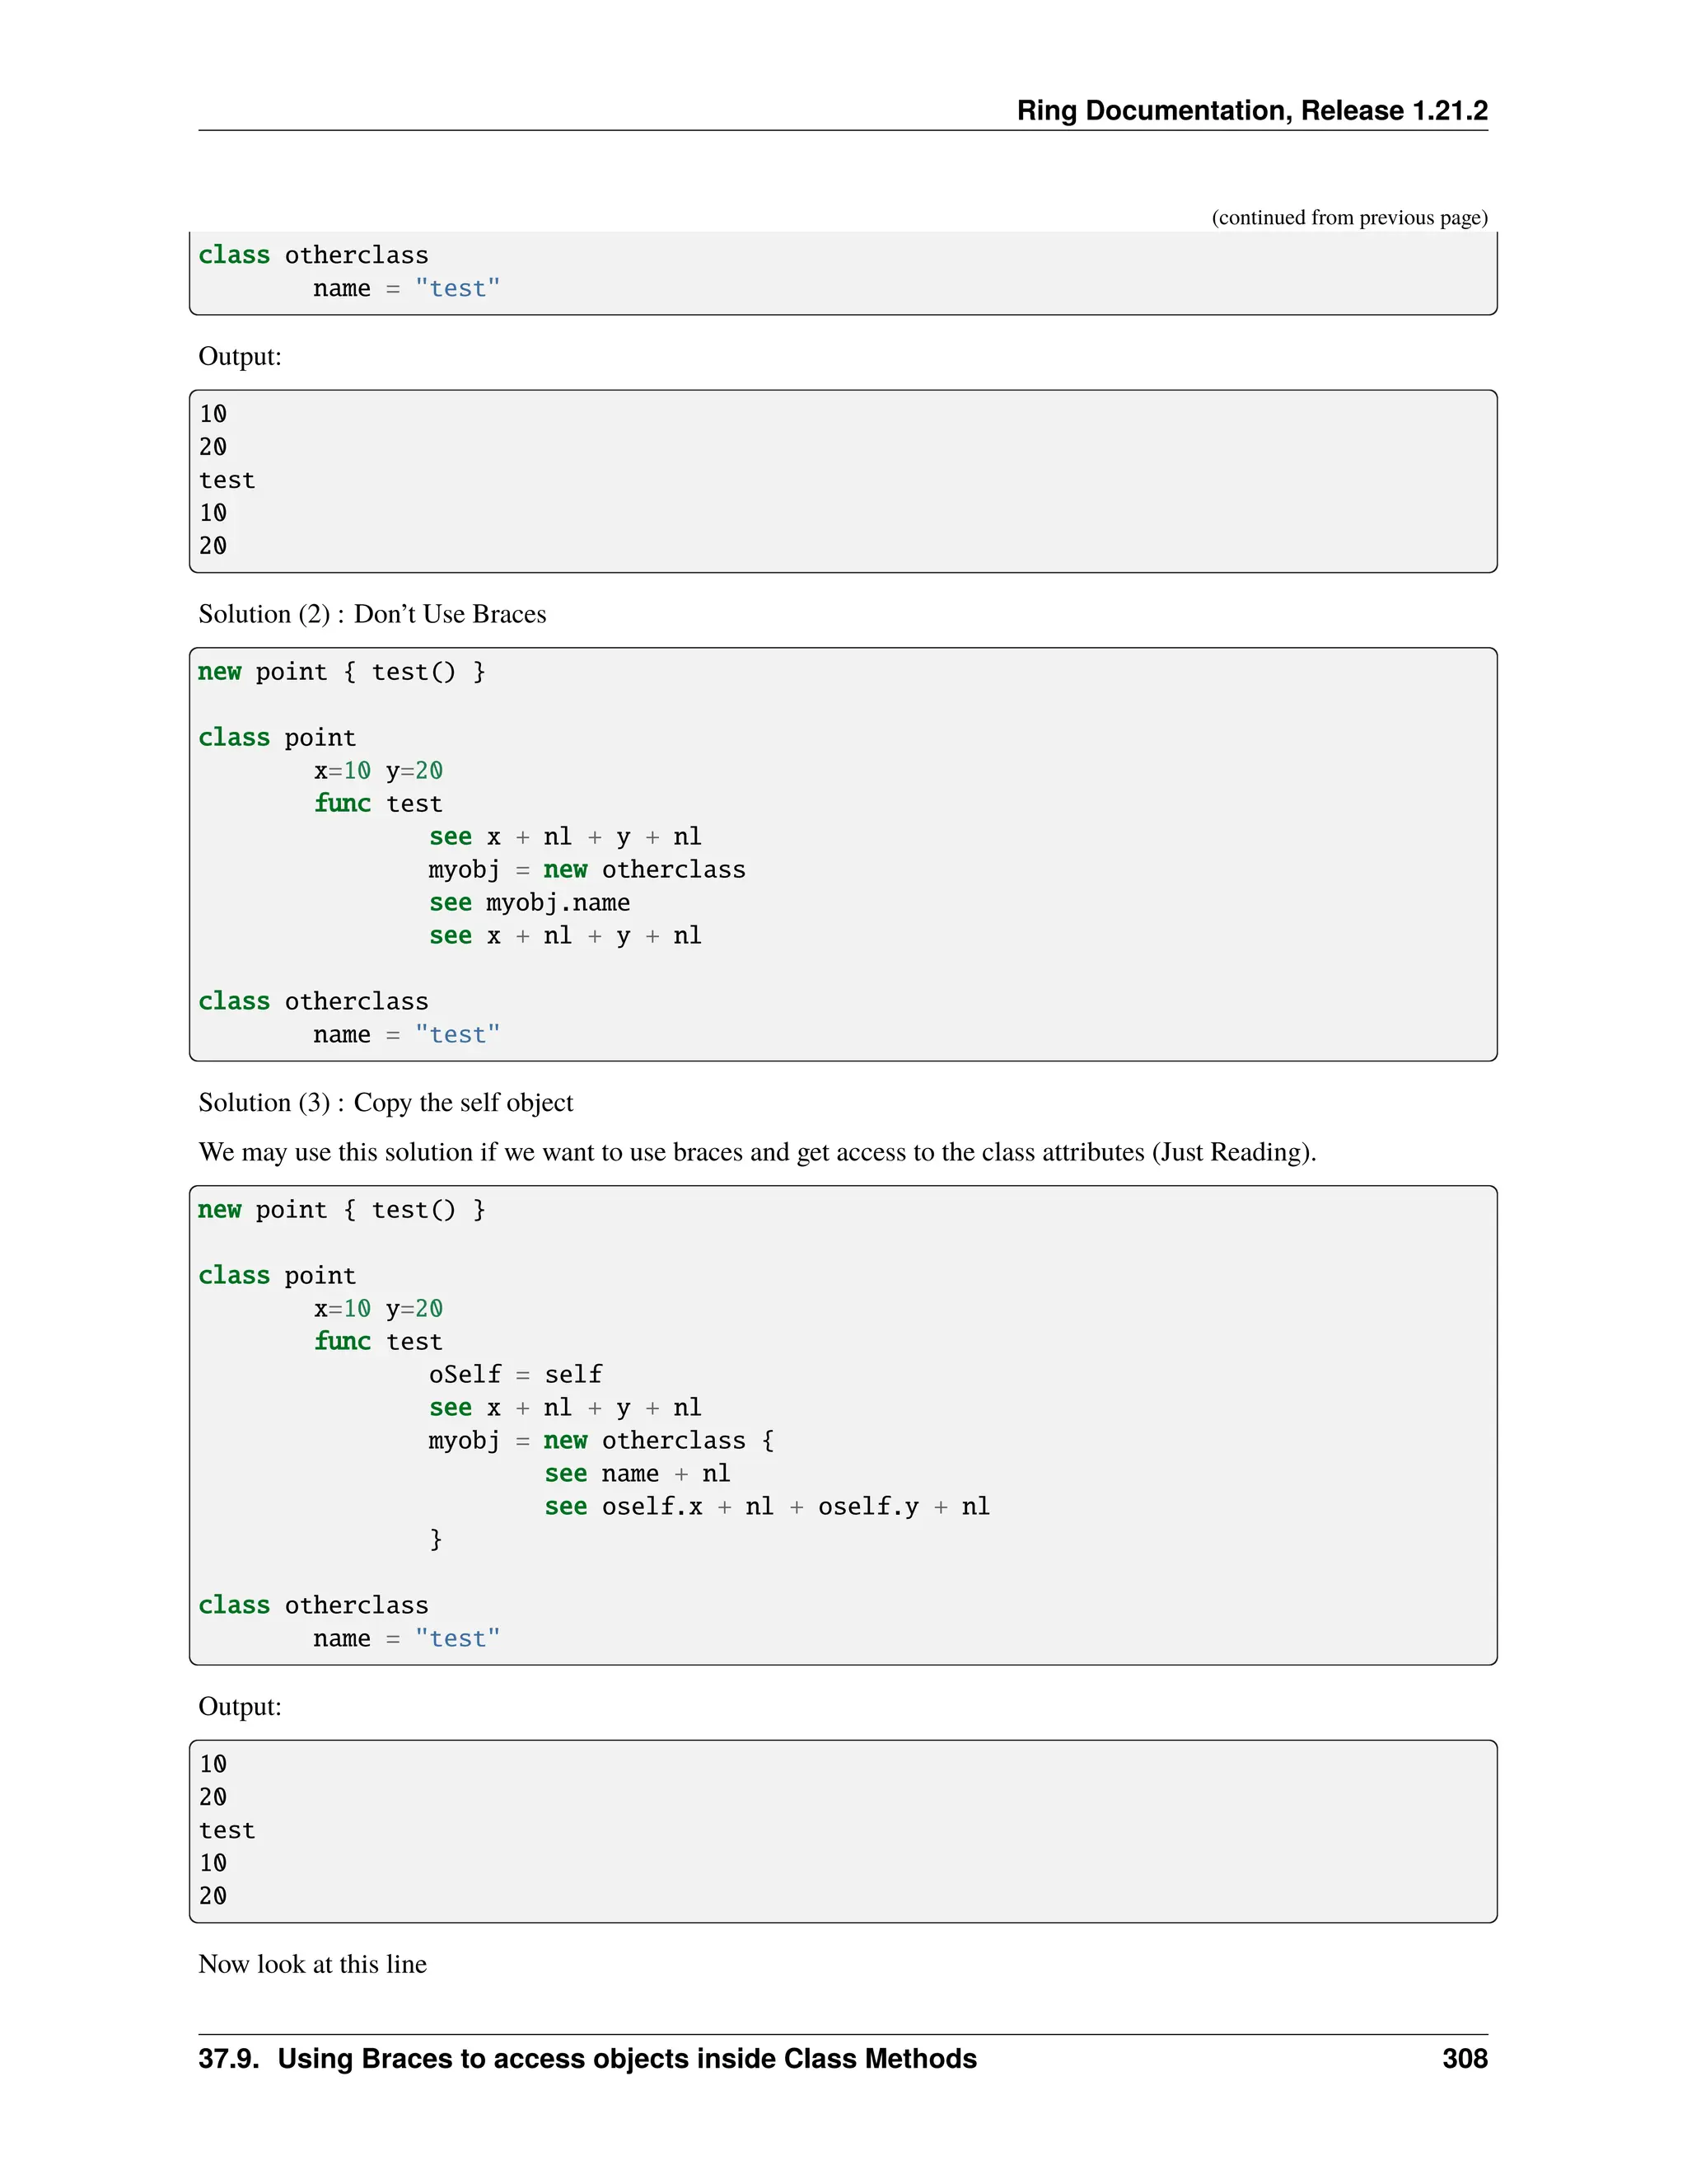Click 'test' in the last output box
This screenshot has height=2184, width=1687.
point(227,1830)
